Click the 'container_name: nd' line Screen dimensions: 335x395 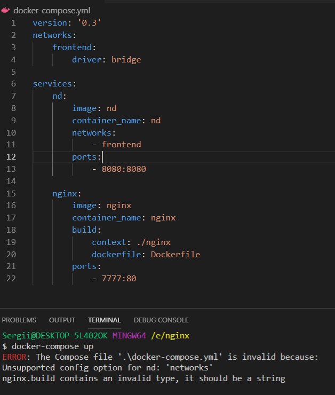116,121
